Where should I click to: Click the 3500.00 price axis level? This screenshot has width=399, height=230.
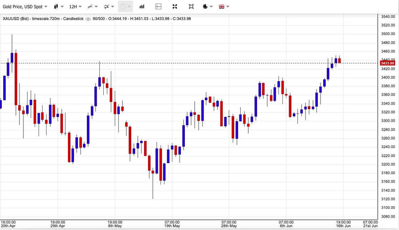(x=388, y=34)
